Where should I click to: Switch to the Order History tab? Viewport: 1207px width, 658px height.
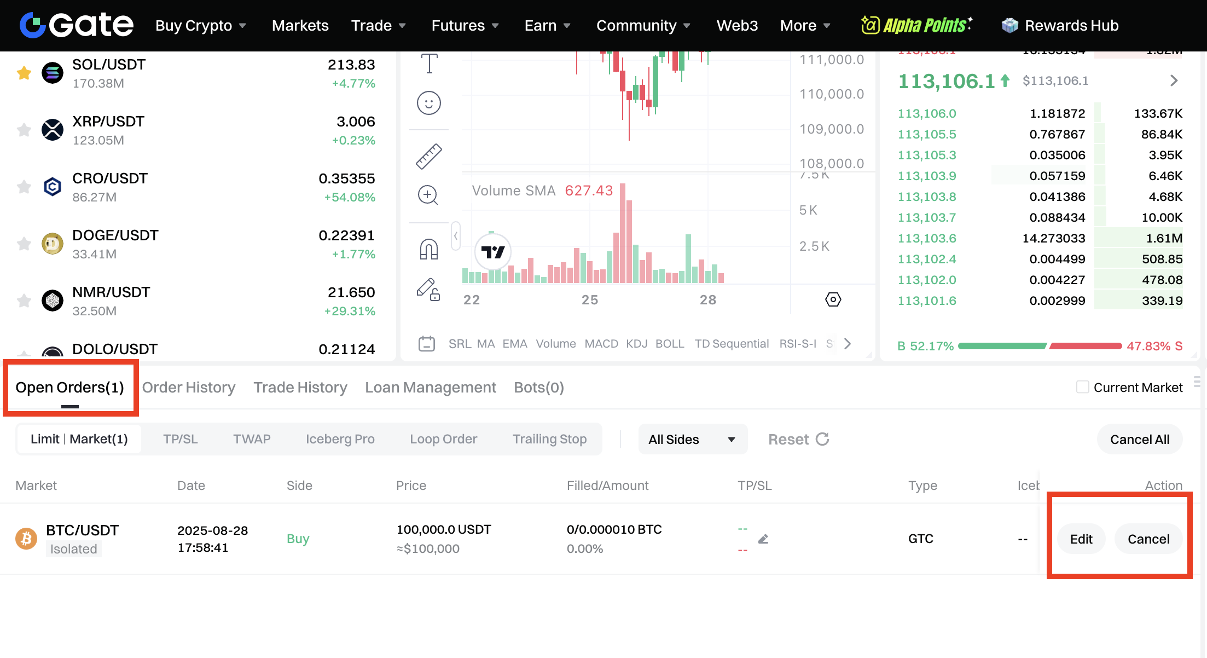point(189,388)
